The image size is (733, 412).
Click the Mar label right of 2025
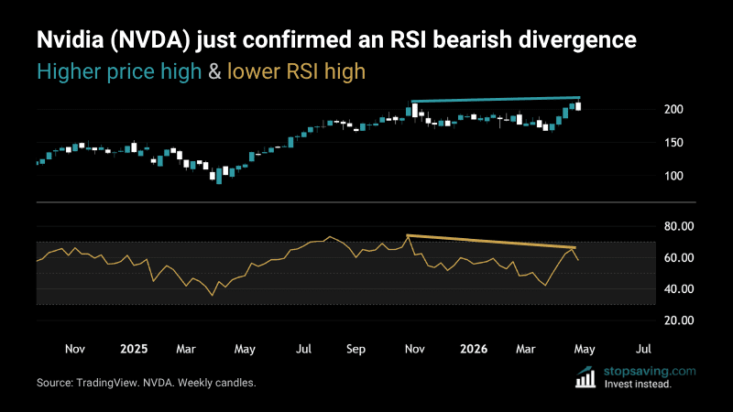coord(186,349)
